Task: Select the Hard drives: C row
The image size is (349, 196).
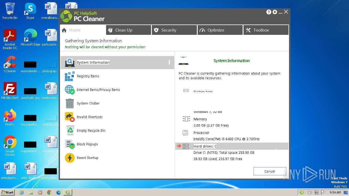Action: (x=232, y=146)
